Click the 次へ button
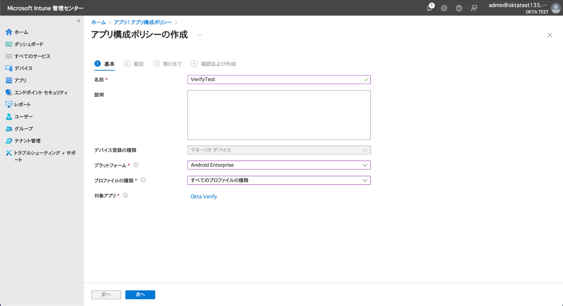Screen dimensions: 563x306 140,294
